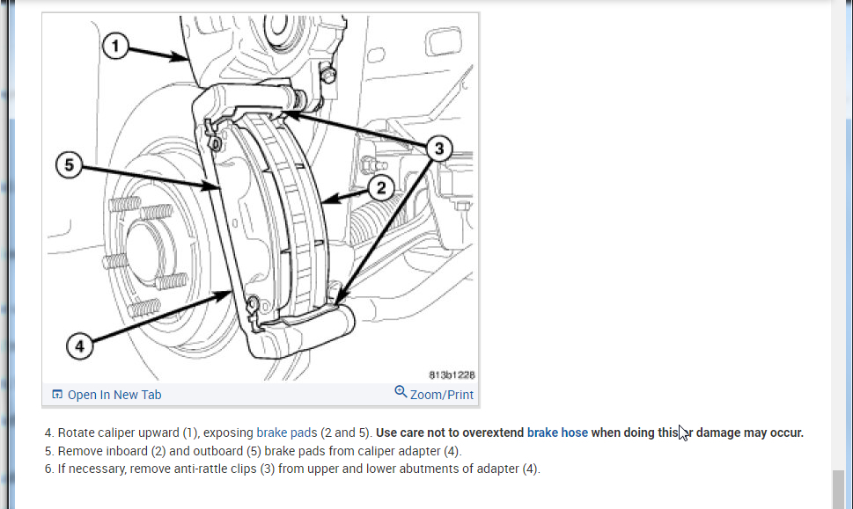Click the step 5 'Remove inboard' instruction line
The height and width of the screenshot is (509, 853).
click(x=254, y=451)
